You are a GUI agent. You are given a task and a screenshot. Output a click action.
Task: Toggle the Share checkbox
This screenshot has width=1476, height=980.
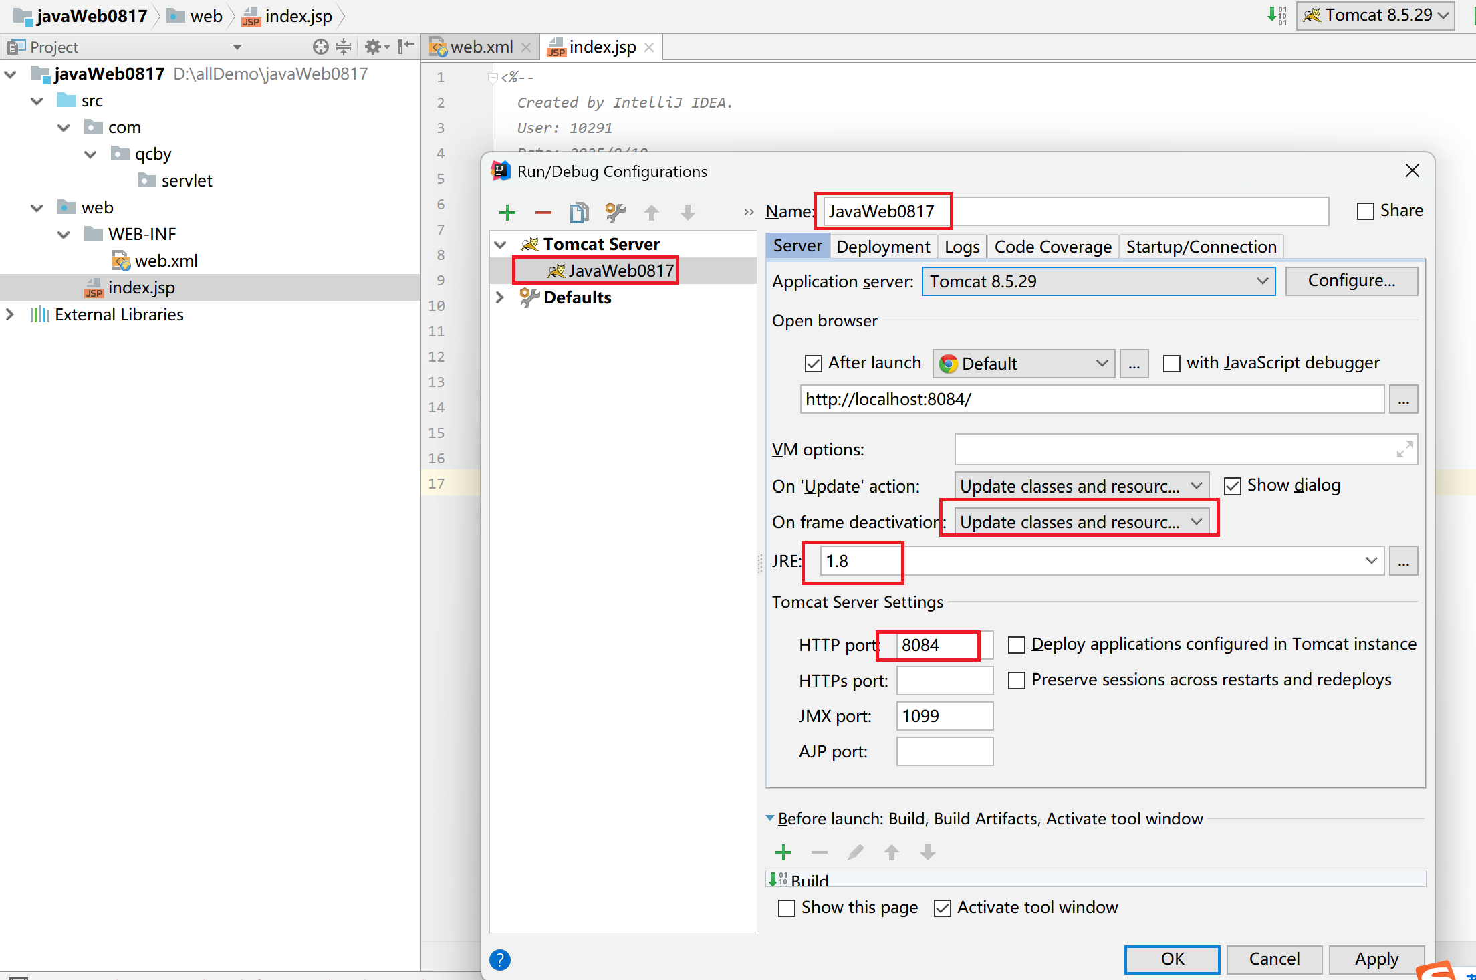[1366, 211]
